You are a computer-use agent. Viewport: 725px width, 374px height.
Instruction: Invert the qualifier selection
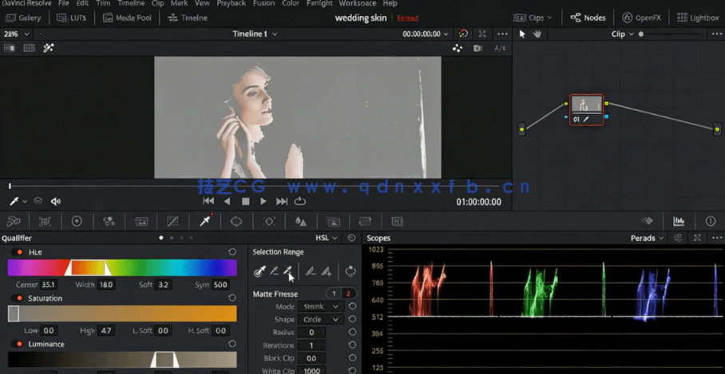pos(351,271)
